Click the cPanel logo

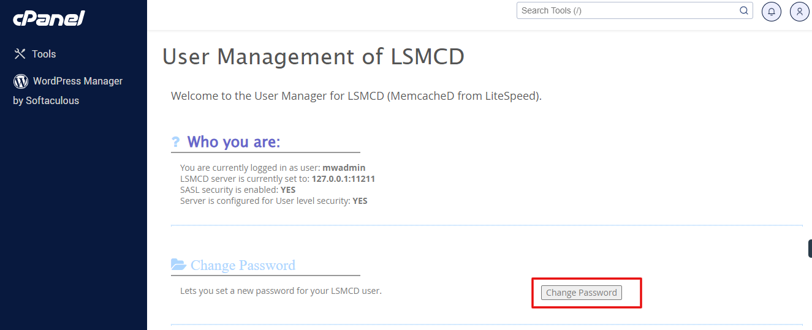[49, 18]
